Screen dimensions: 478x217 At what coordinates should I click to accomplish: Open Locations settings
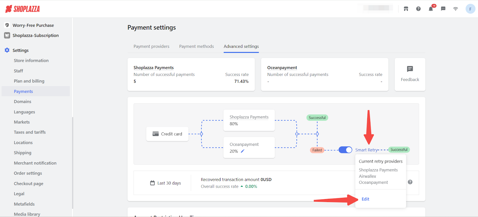tap(23, 143)
